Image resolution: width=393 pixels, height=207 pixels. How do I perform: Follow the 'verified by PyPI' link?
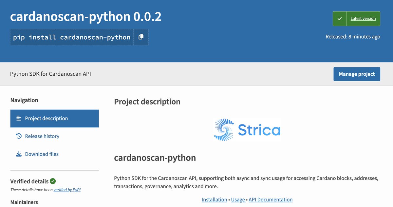click(x=67, y=190)
